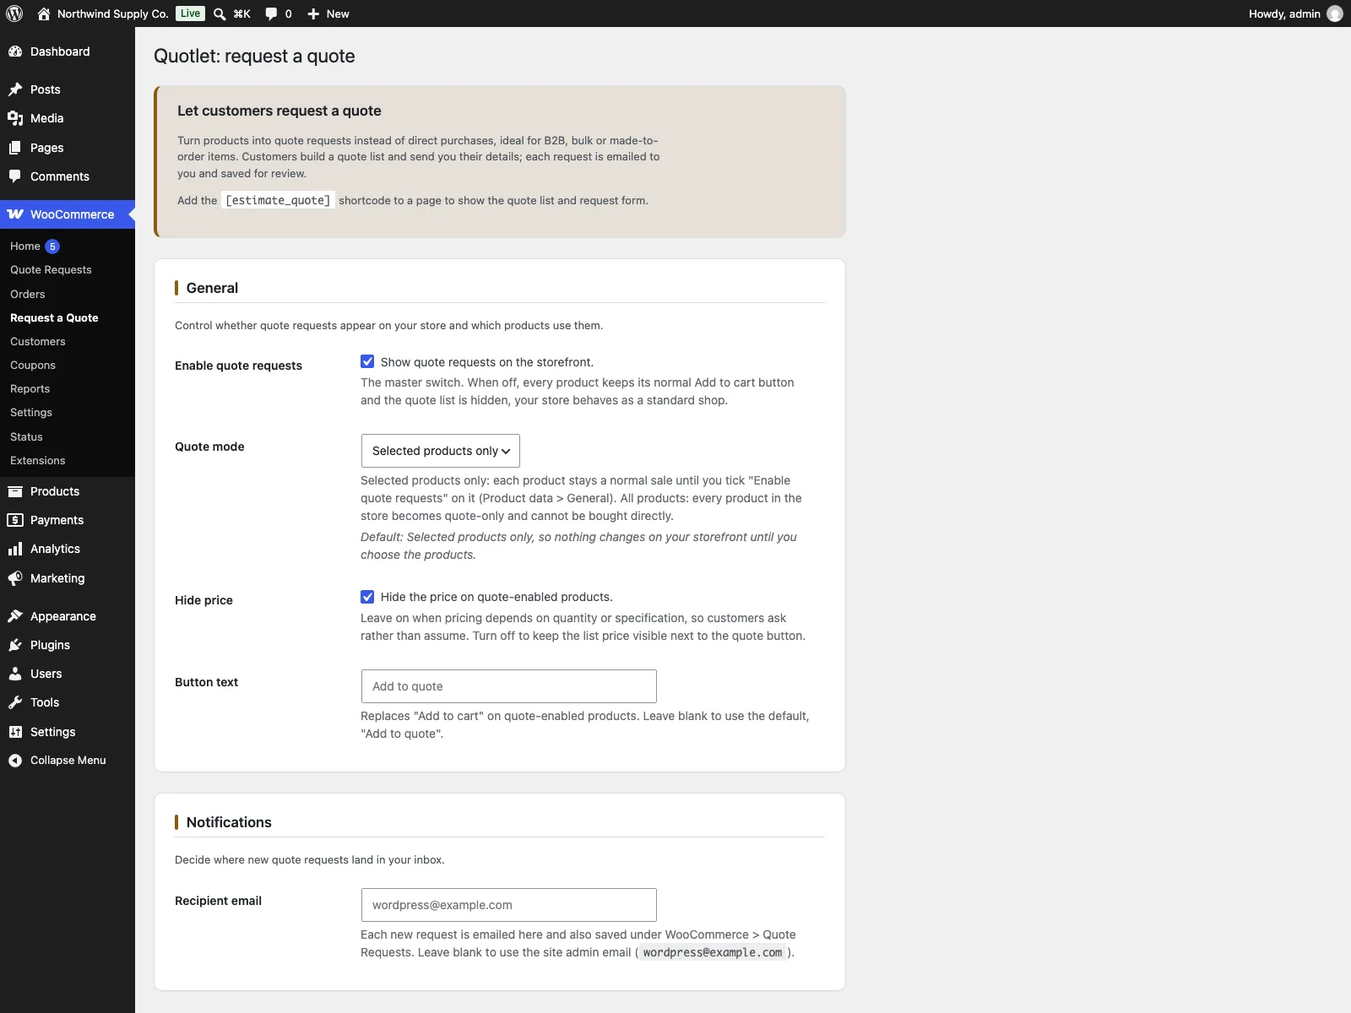1351x1013 pixels.
Task: Click the Posts pin icon
Action: tap(15, 89)
